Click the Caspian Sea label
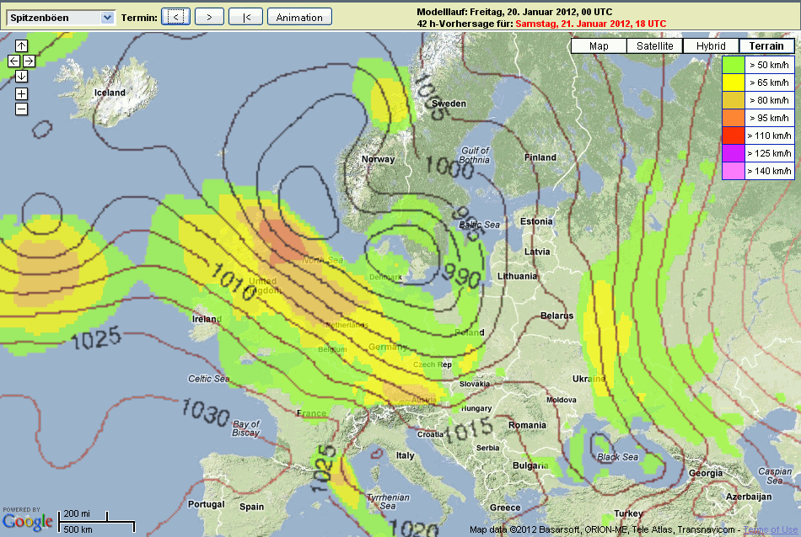This screenshot has width=801, height=537. point(774,476)
